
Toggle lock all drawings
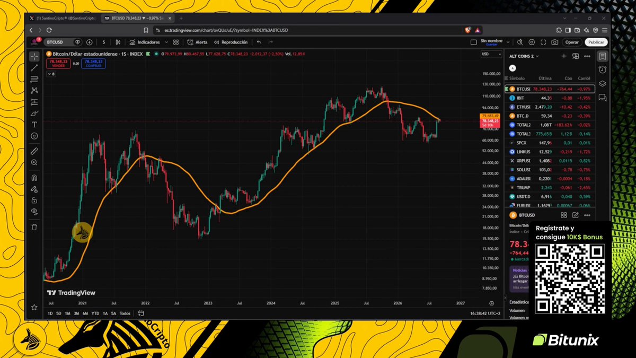click(34, 200)
